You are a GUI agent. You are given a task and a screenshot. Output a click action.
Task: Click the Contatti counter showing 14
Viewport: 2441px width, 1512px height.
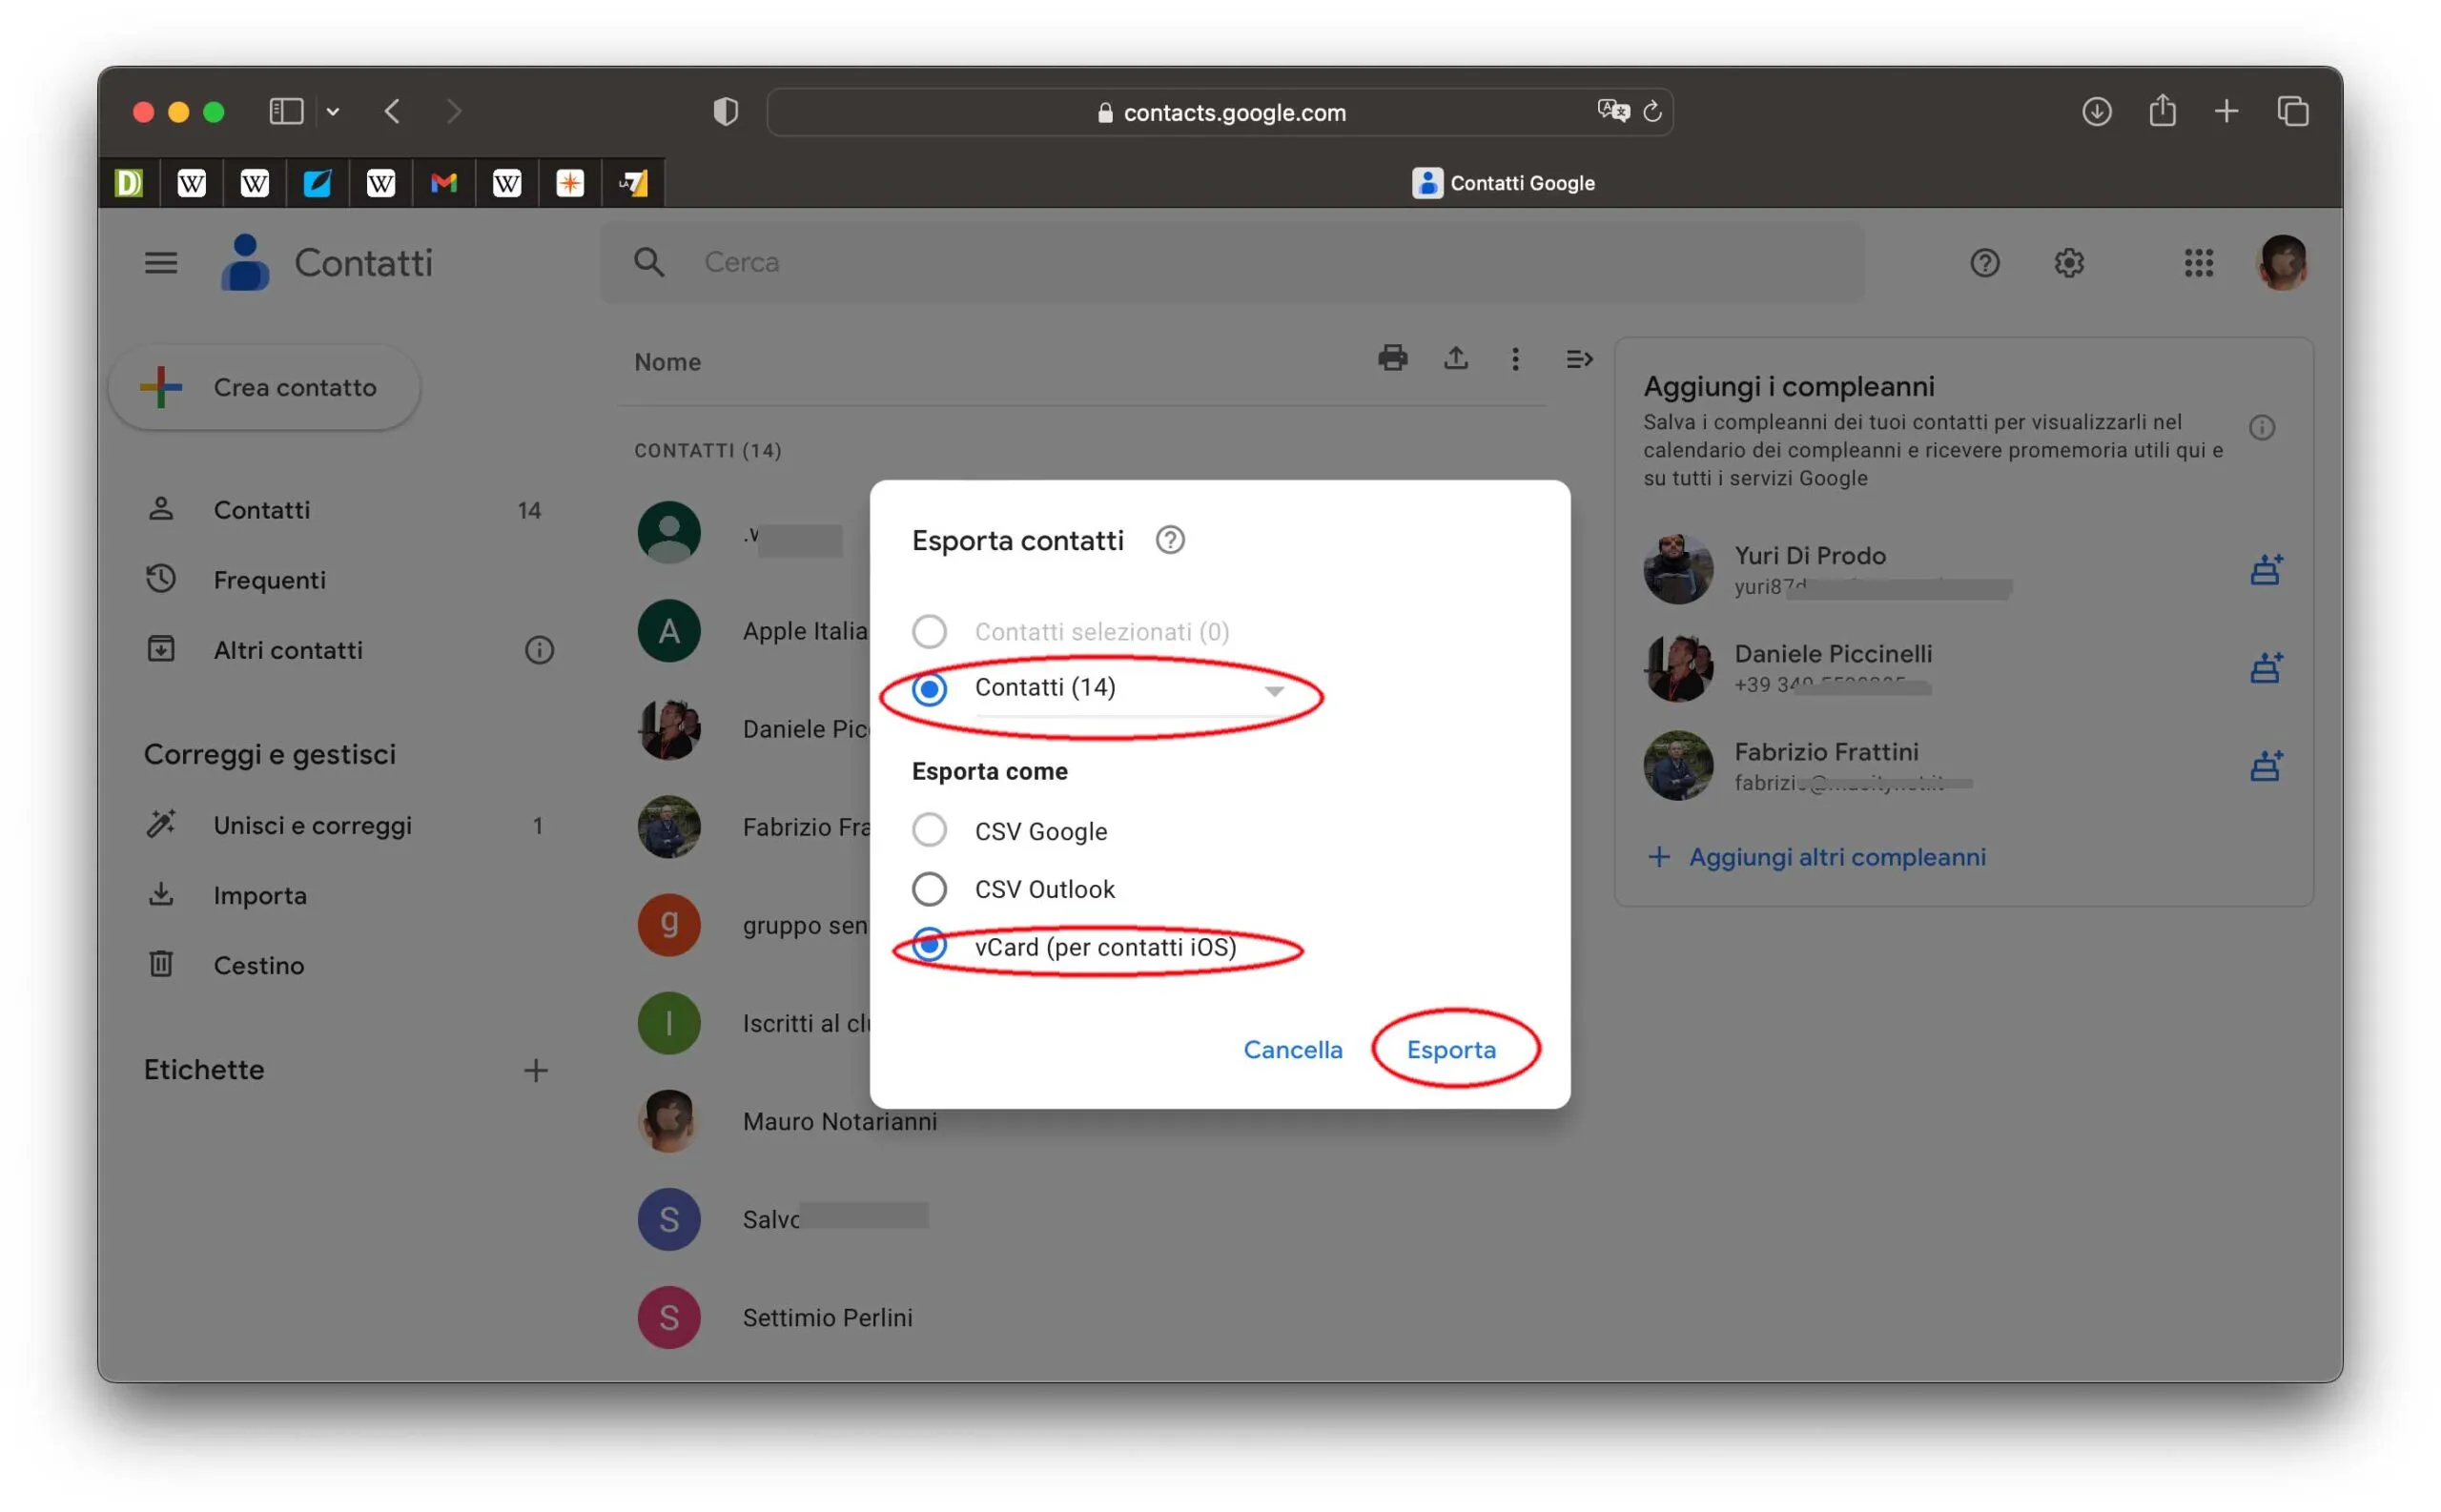pos(529,509)
